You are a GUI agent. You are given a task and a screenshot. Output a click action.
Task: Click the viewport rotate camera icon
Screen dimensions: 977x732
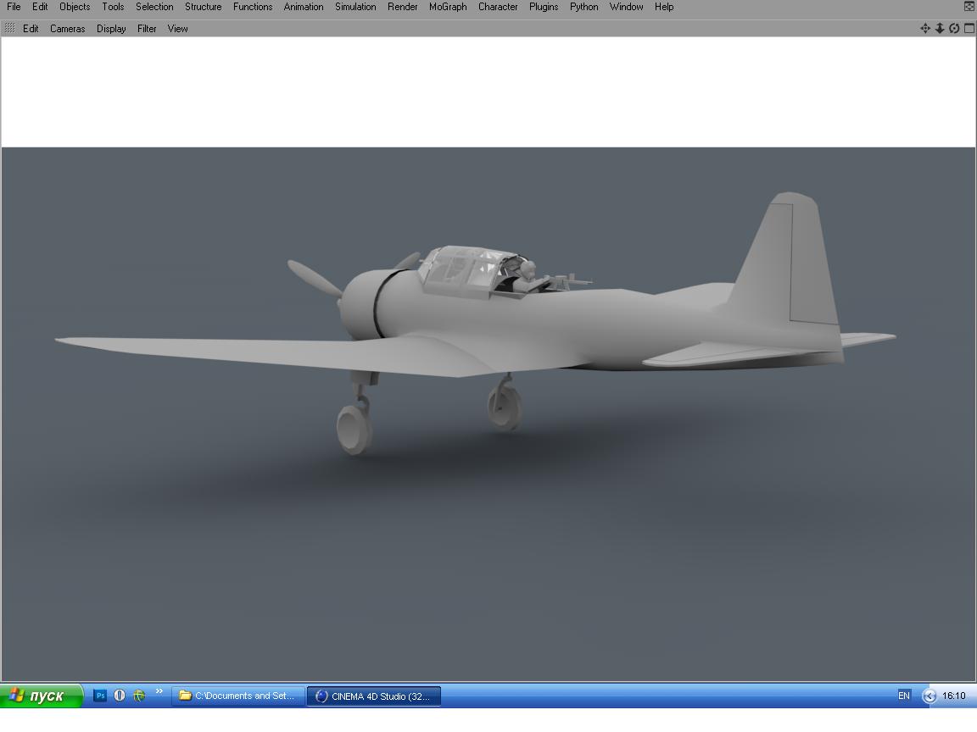tap(954, 28)
